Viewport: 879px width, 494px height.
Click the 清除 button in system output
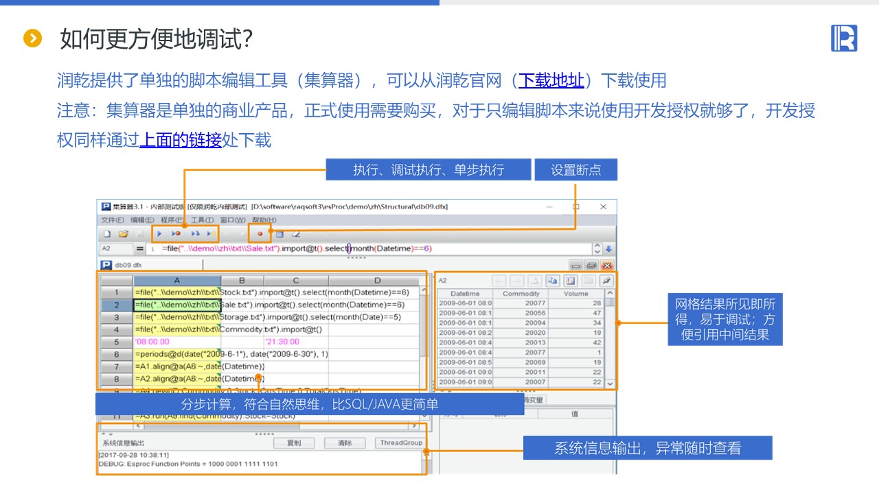[x=345, y=443]
